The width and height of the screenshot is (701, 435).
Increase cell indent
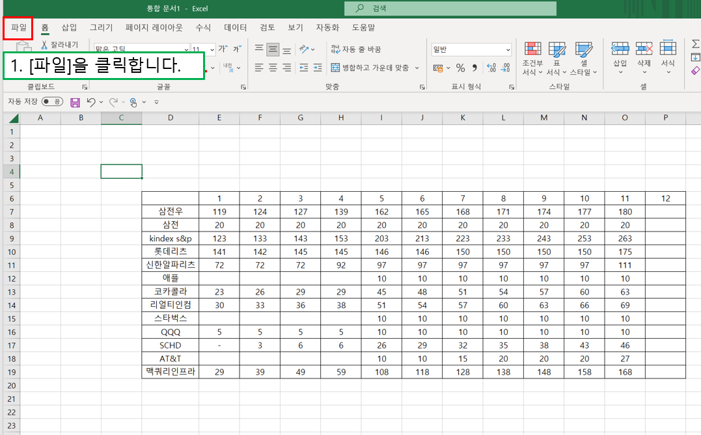[318, 68]
